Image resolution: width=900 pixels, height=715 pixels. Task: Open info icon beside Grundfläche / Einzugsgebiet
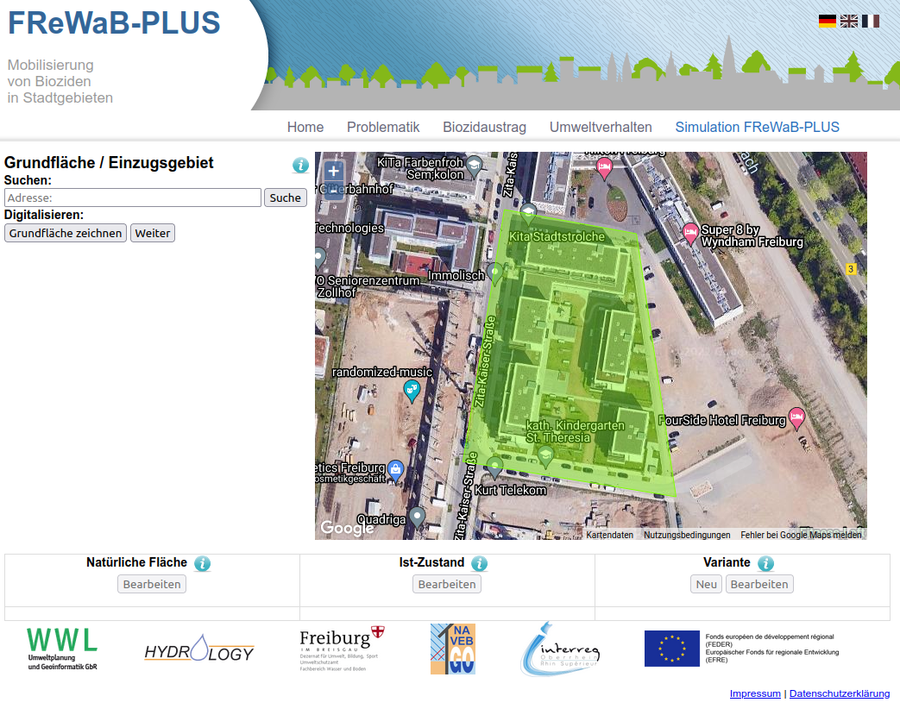[x=300, y=166]
